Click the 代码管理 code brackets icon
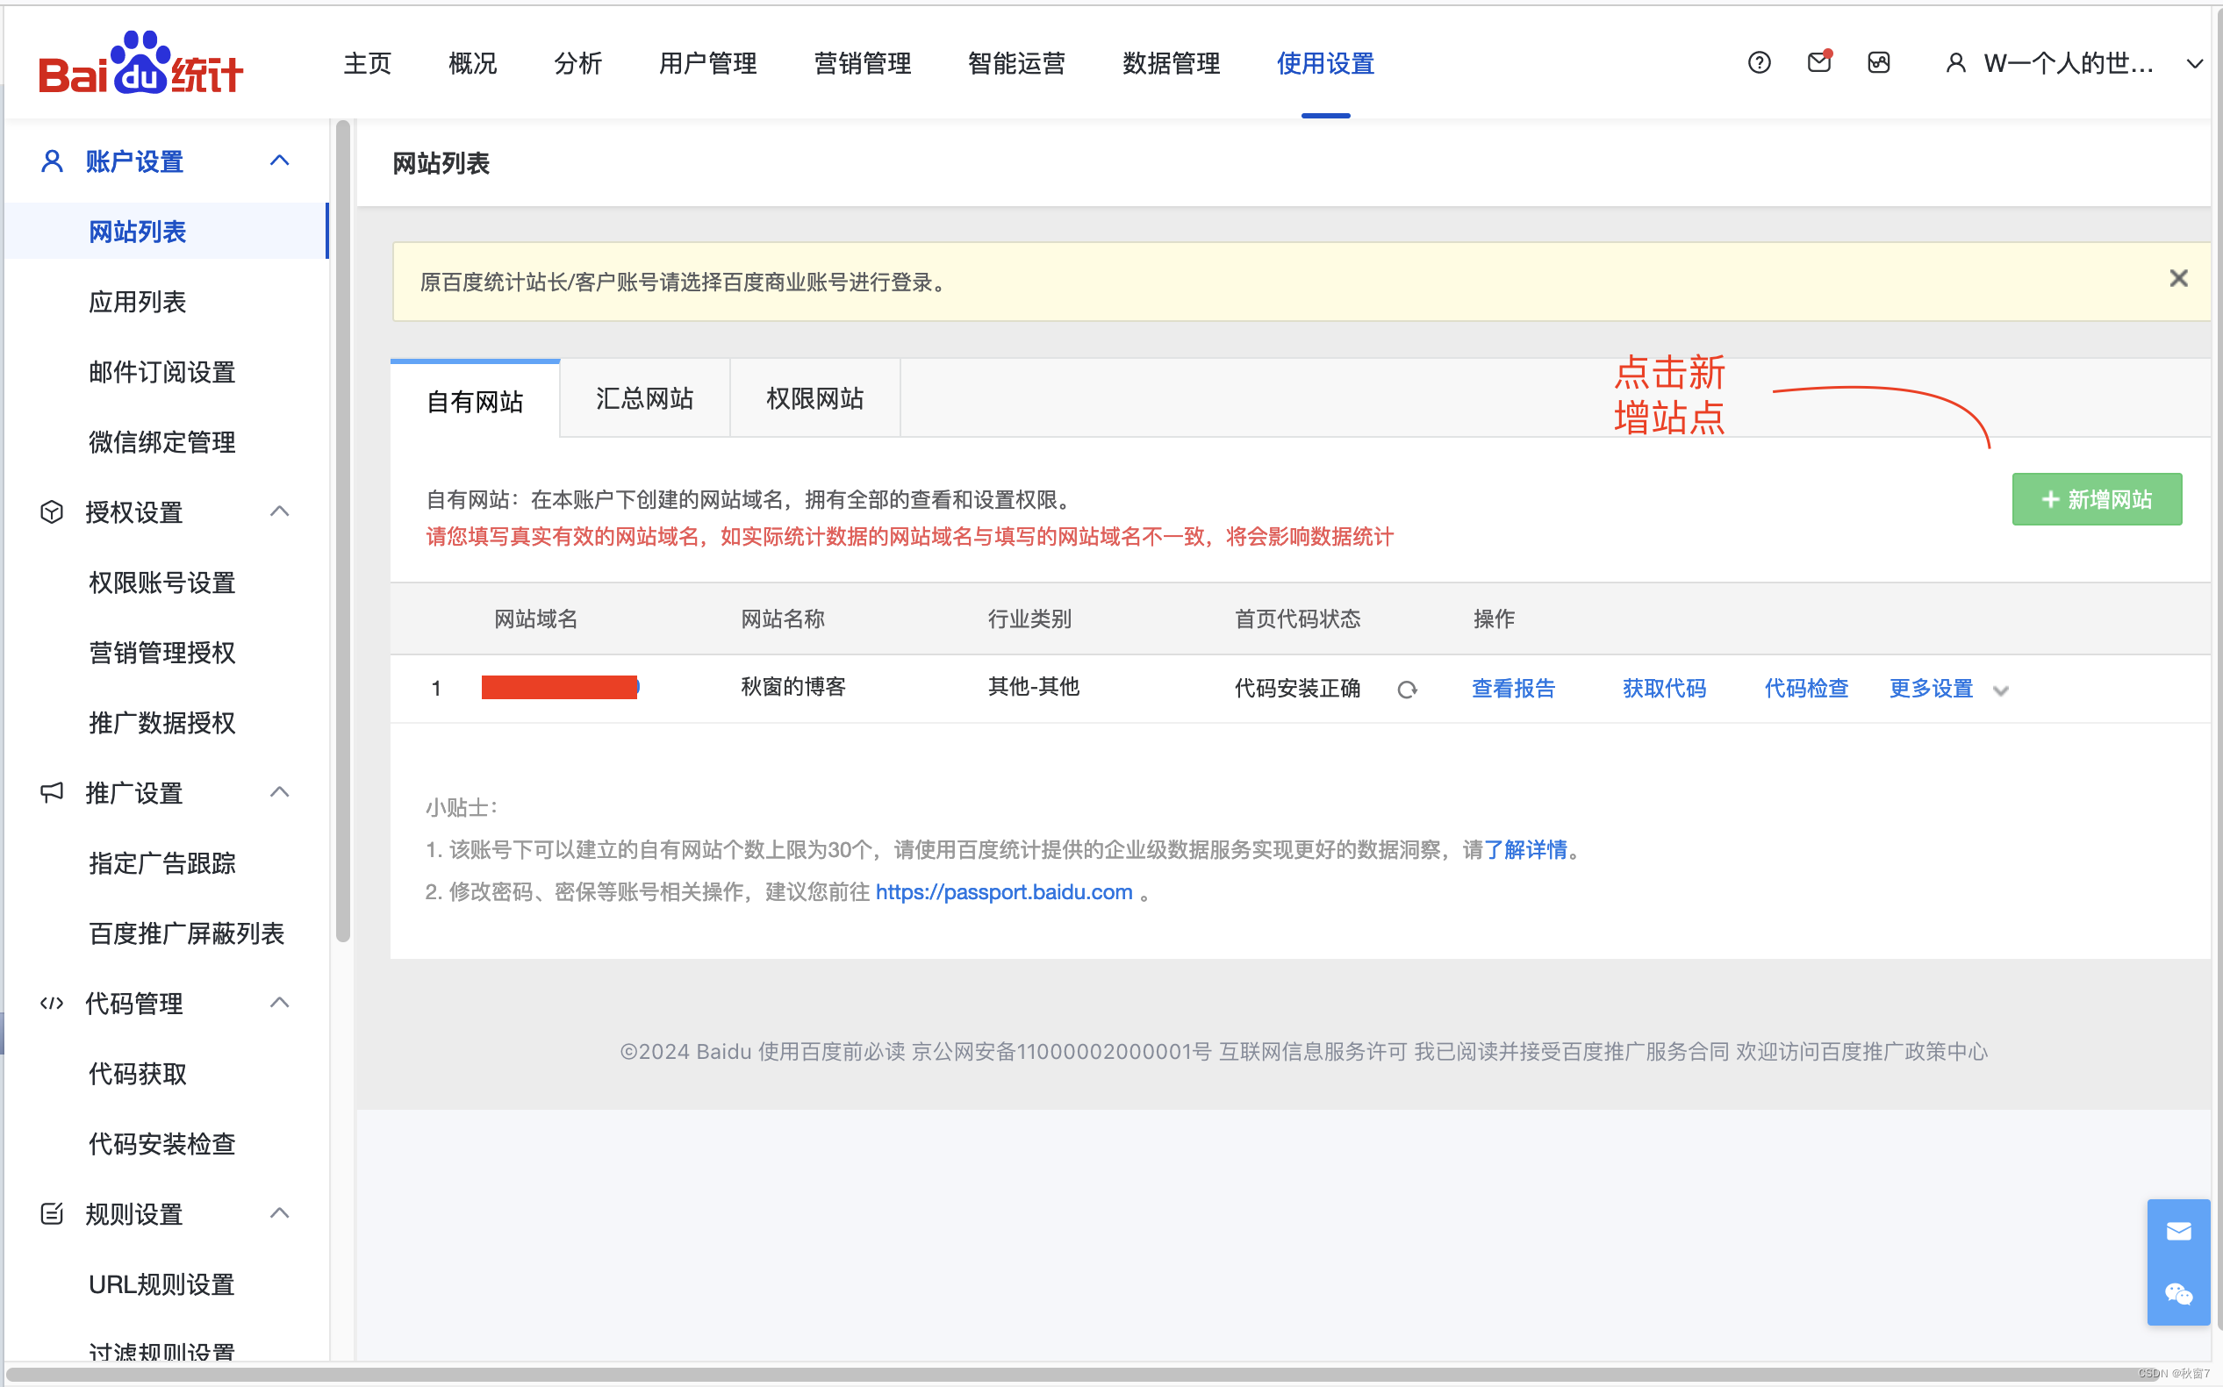The image size is (2223, 1387). (53, 1003)
